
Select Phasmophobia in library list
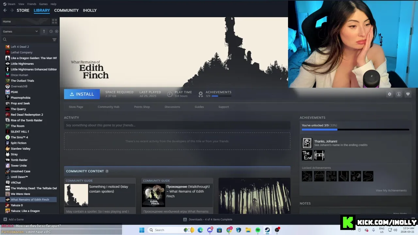coord(21,98)
